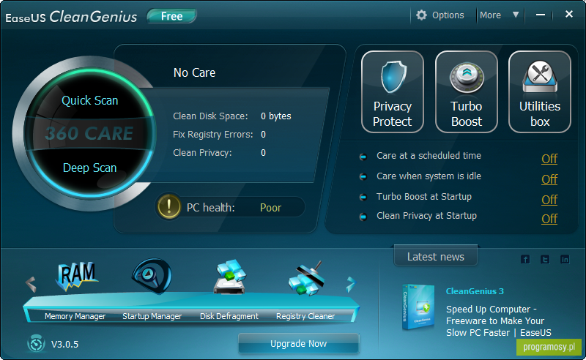The width and height of the screenshot is (586, 360).
Task: Toggle Care at a scheduled time Off
Action: [x=549, y=159]
